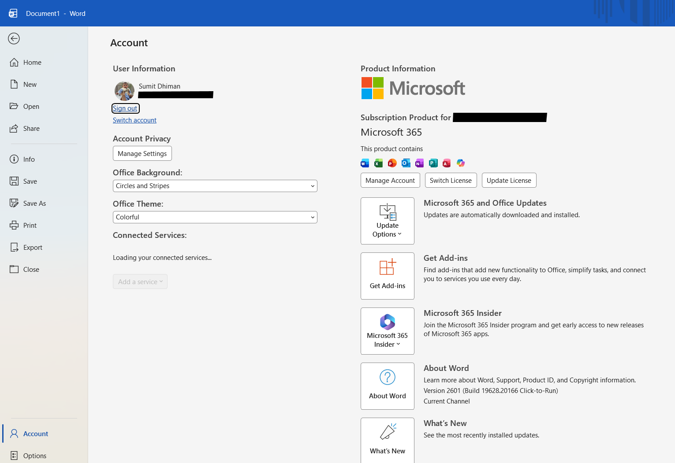Click the Switch account link
This screenshot has width=675, height=463.
pyautogui.click(x=134, y=120)
